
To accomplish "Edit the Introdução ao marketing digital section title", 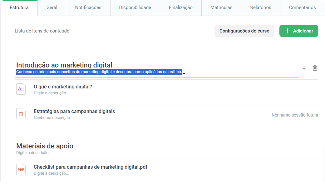I will 64,65.
